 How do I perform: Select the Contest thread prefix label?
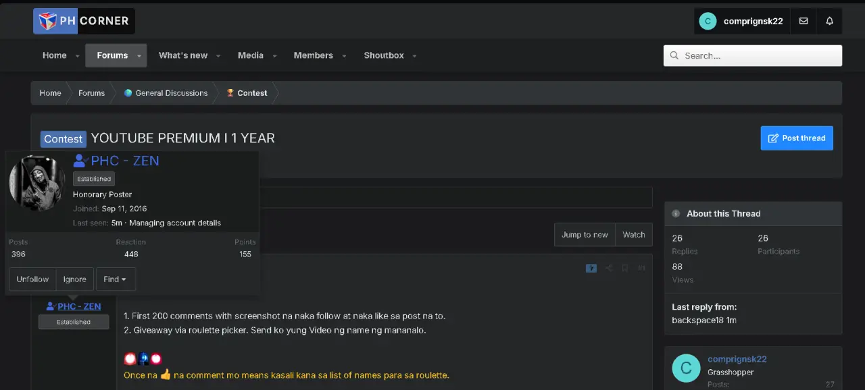click(64, 139)
